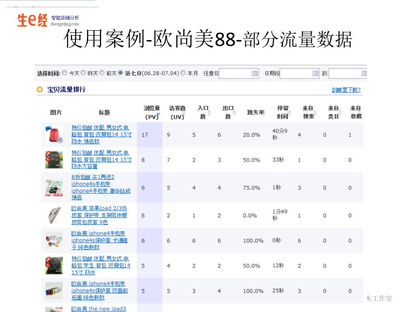
Task: Open link 欧尚美 iphone4手机壳 卡通镜子
Action: point(100,240)
